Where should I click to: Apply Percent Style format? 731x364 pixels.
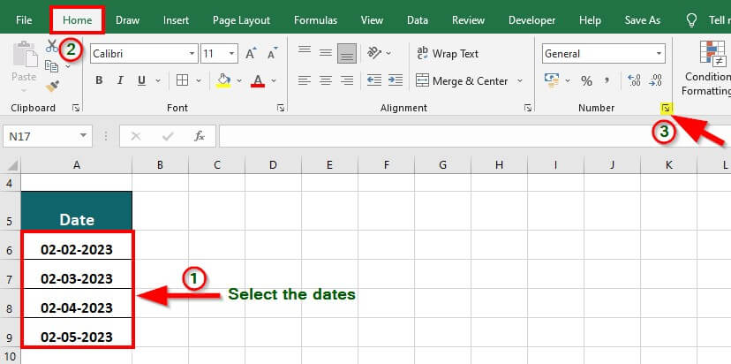(586, 81)
